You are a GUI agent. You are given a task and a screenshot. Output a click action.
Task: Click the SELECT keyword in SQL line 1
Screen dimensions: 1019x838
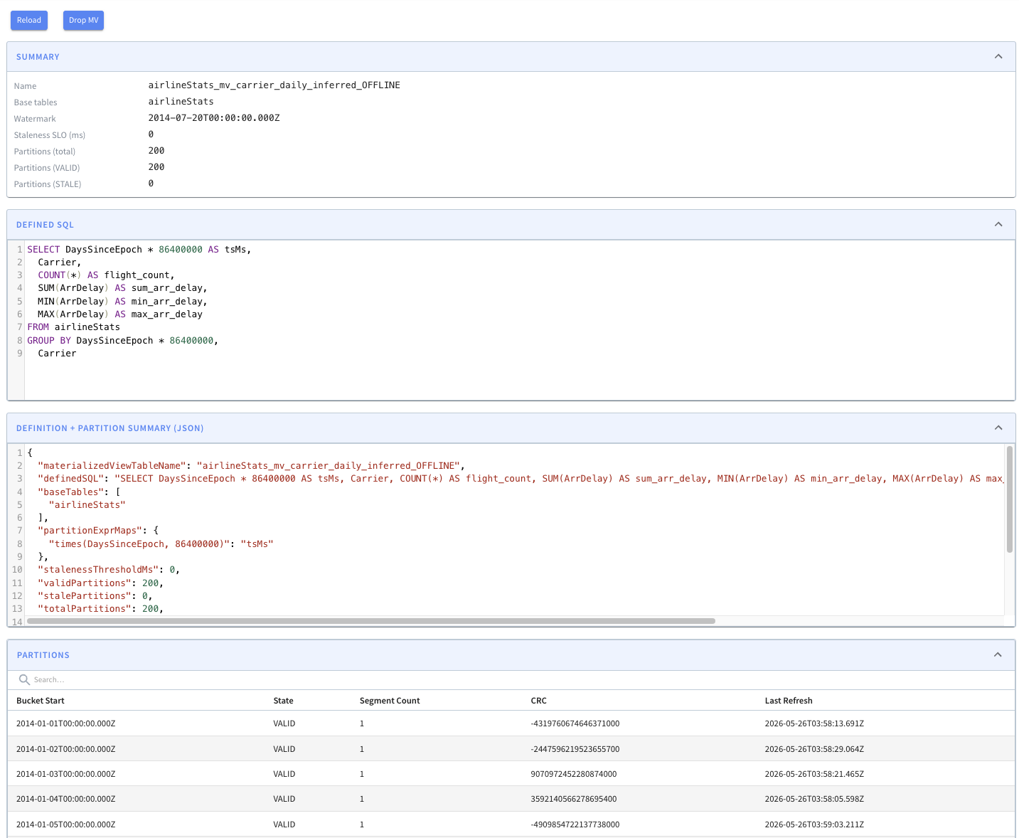[x=43, y=250]
